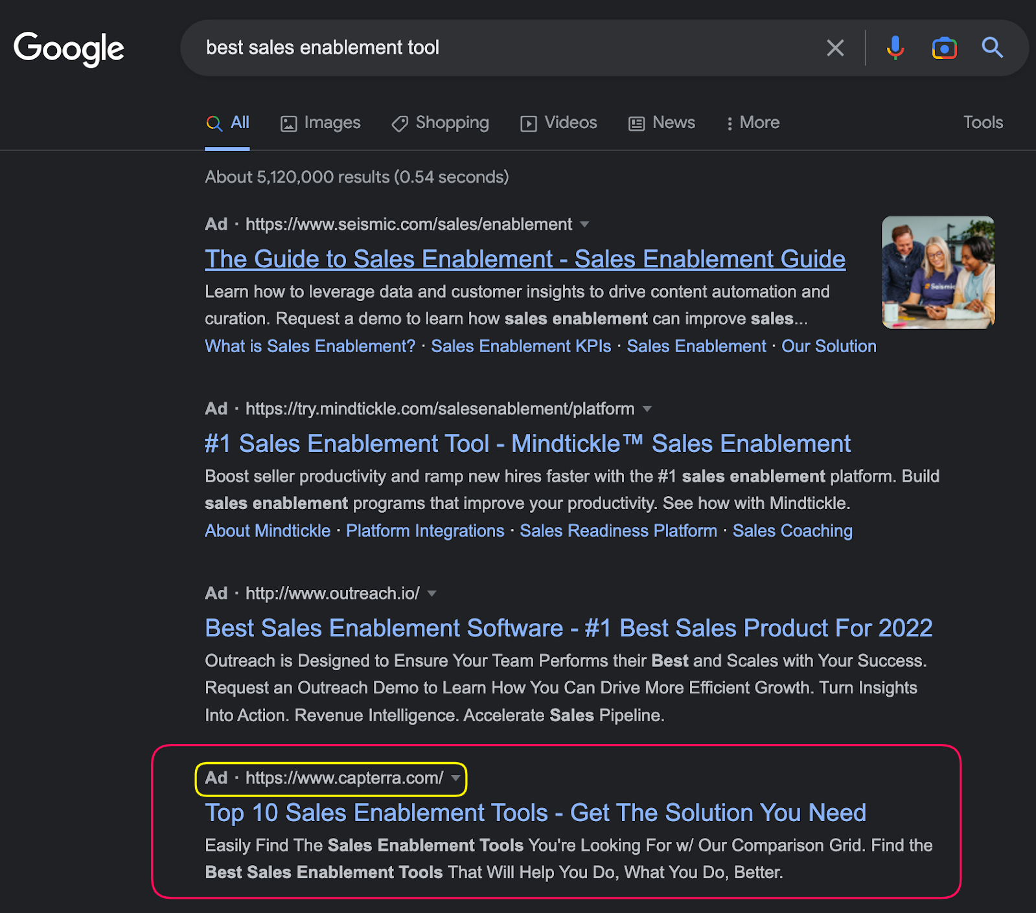Click the Seismic ad description starting 'Learn how to leverage'
This screenshot has width=1036, height=913.
517,305
